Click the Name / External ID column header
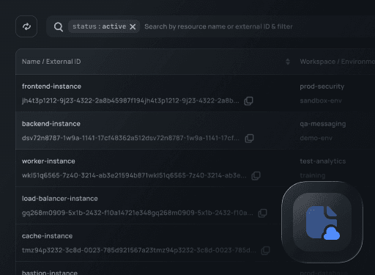The width and height of the screenshot is (375, 275). coord(51,62)
